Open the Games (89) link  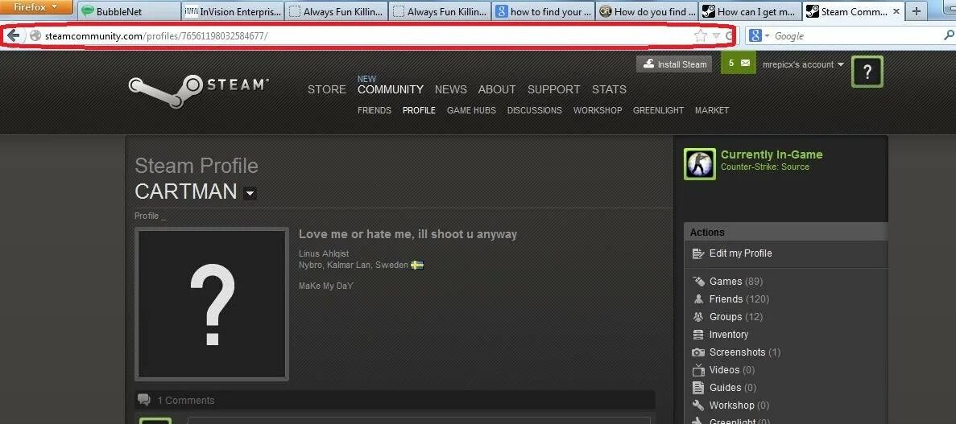(x=736, y=282)
